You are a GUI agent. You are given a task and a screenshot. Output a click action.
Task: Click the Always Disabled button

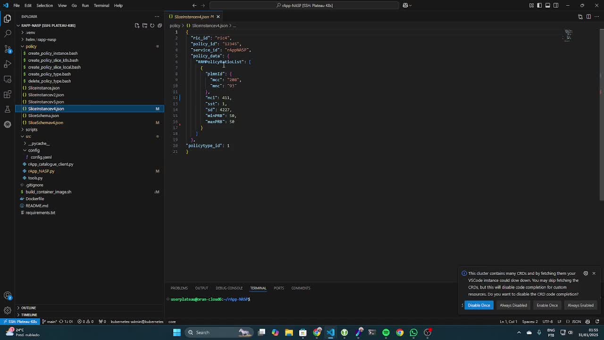[x=513, y=305]
